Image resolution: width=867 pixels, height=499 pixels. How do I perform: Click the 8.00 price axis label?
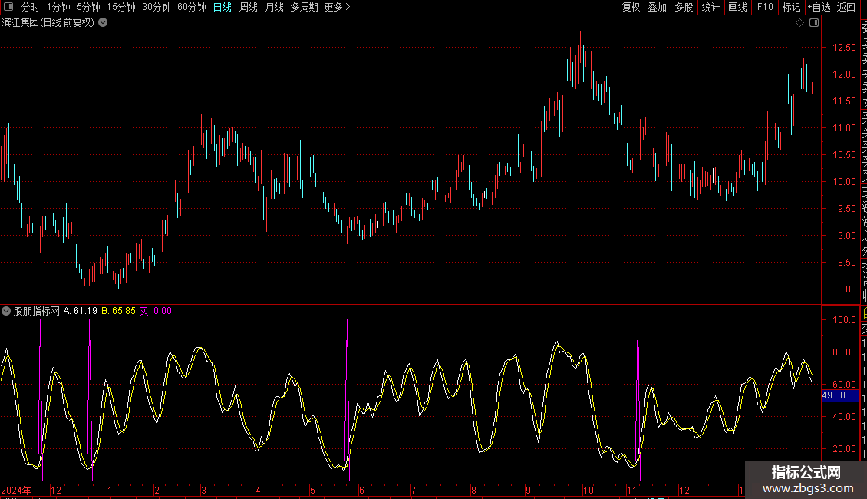pos(846,289)
